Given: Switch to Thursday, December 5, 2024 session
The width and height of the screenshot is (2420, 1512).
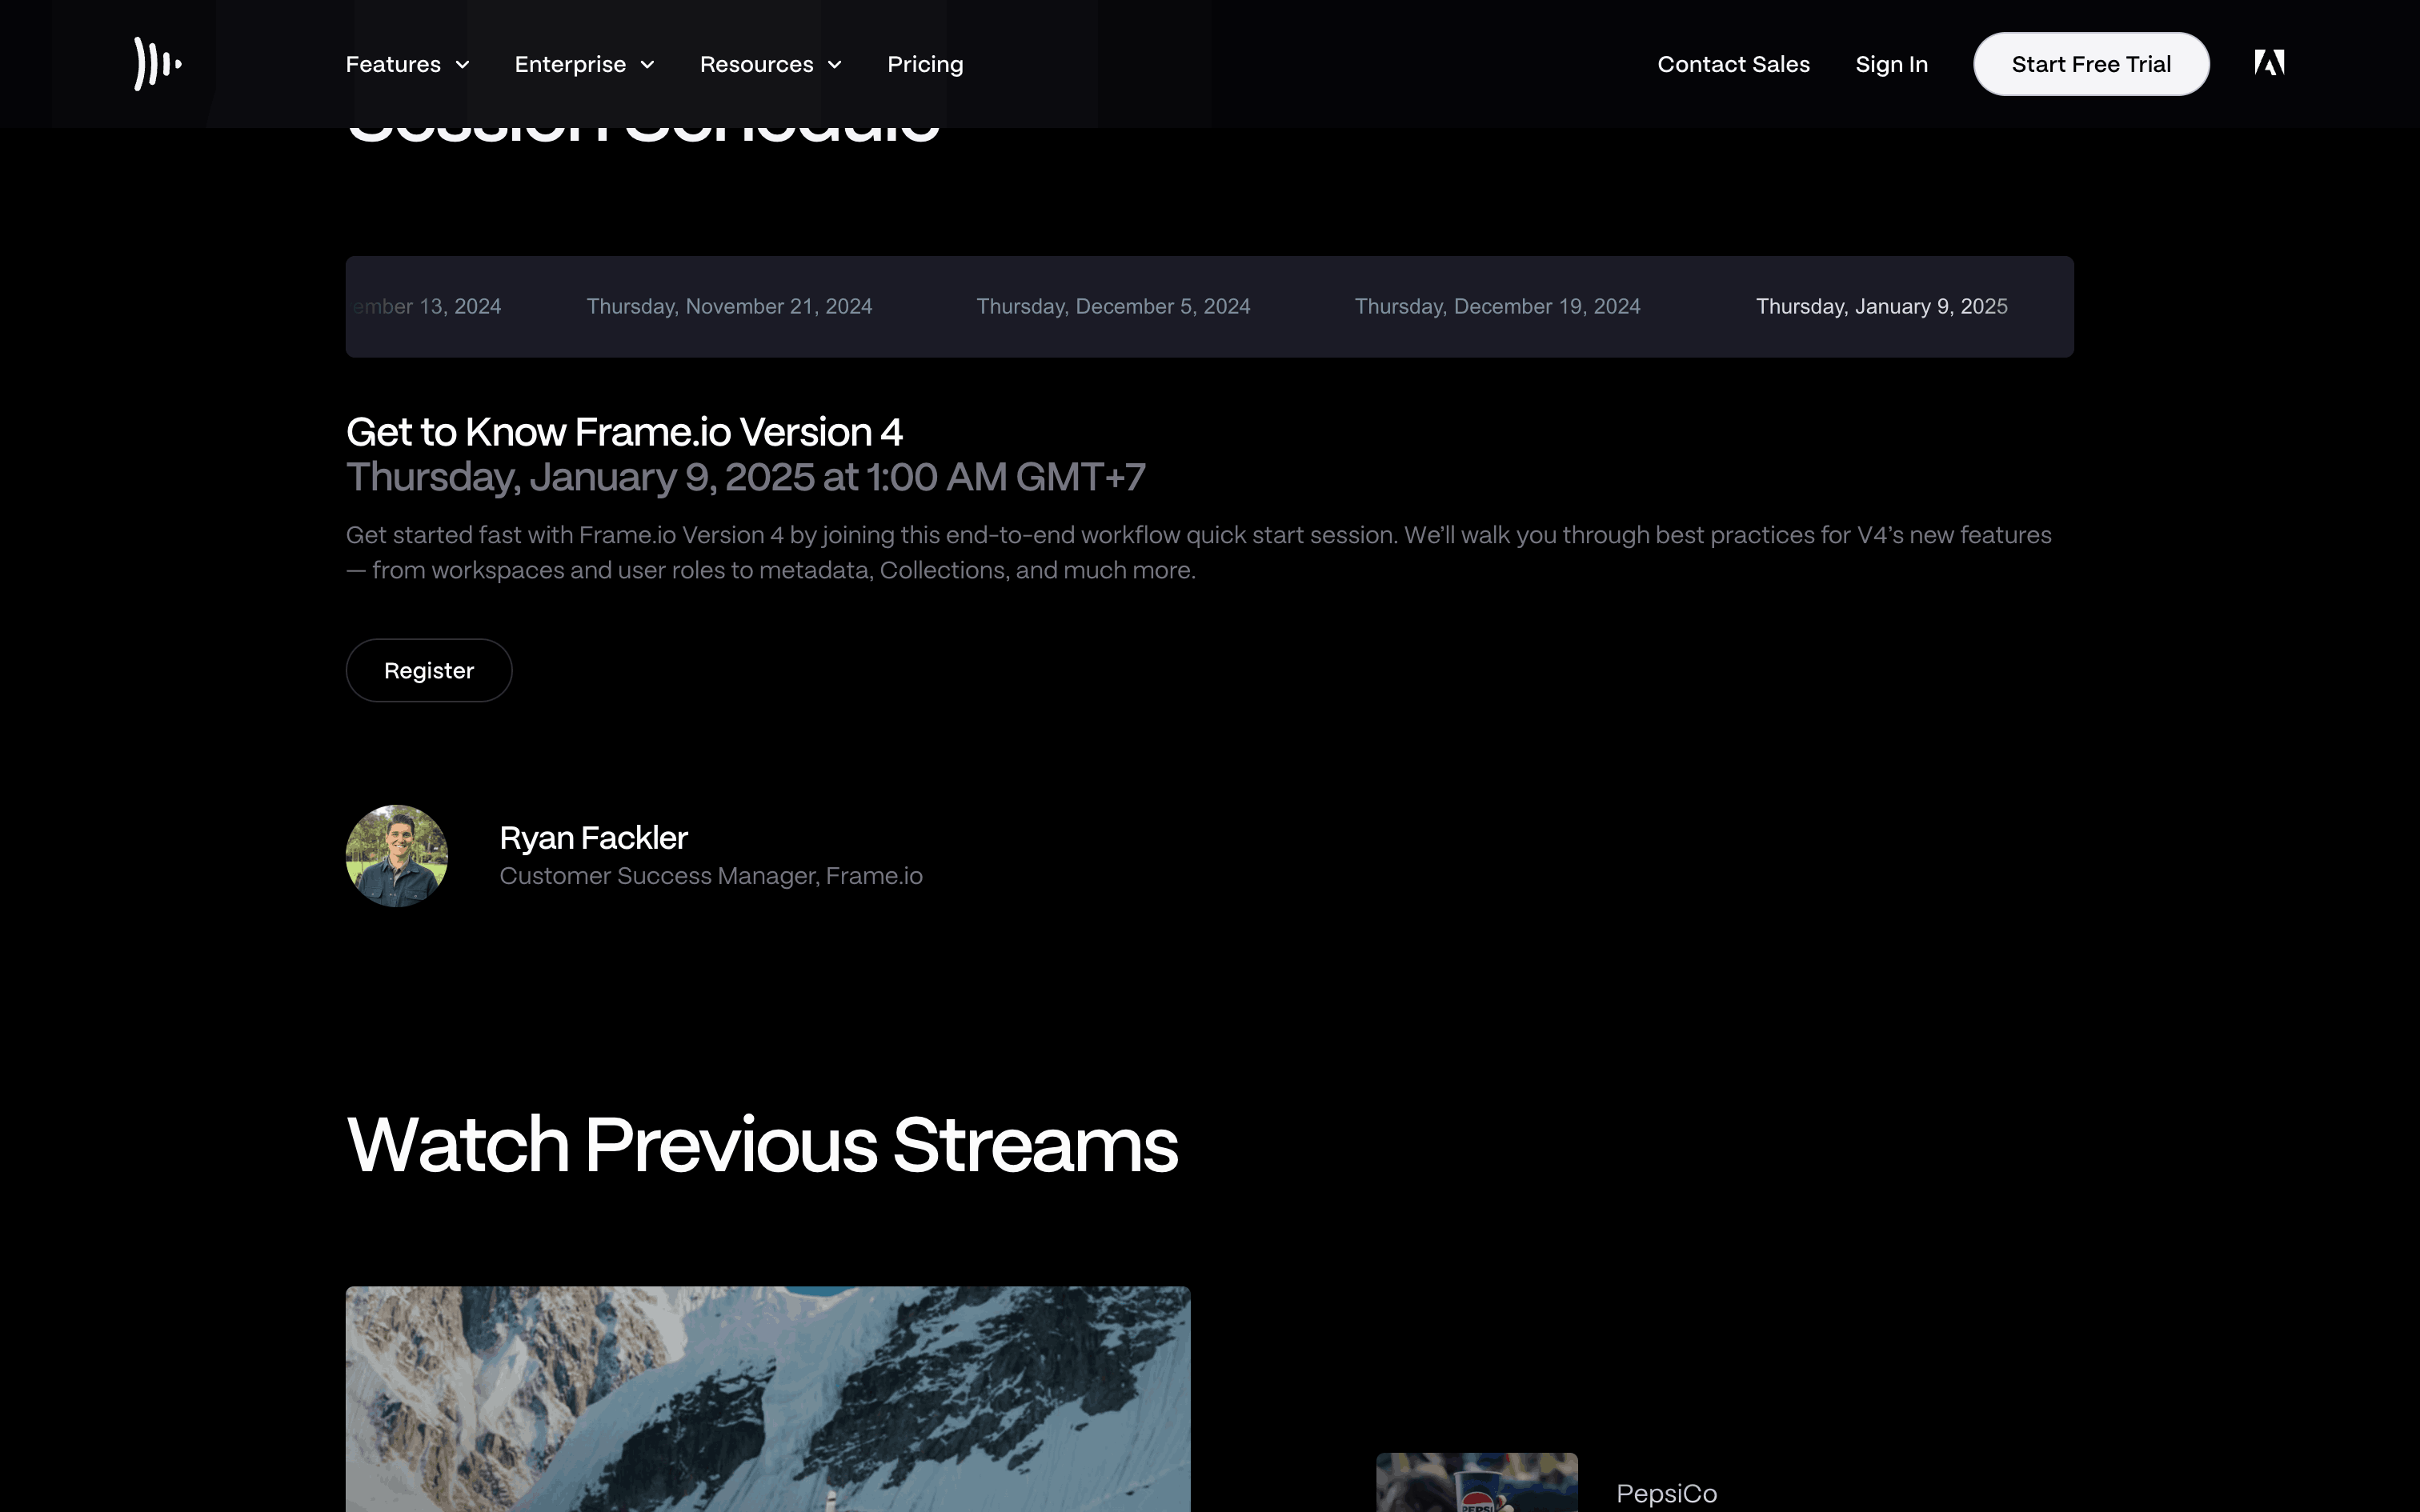Looking at the screenshot, I should tap(1113, 307).
